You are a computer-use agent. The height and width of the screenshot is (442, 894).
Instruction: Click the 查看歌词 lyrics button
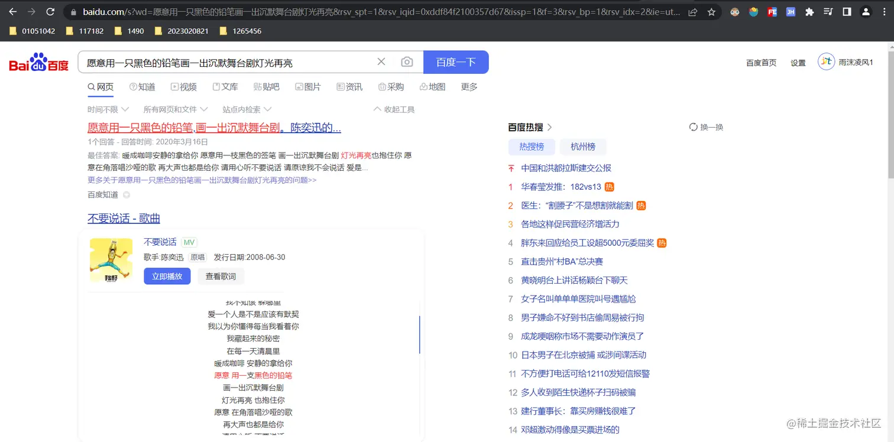[221, 276]
